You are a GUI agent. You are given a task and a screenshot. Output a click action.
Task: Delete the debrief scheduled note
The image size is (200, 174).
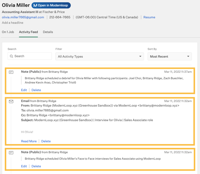tap(36, 90)
